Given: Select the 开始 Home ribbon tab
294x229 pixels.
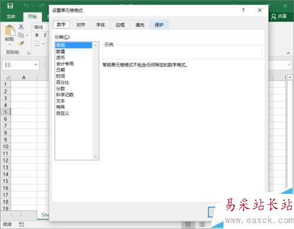Looking at the screenshot, I should point(32,16).
